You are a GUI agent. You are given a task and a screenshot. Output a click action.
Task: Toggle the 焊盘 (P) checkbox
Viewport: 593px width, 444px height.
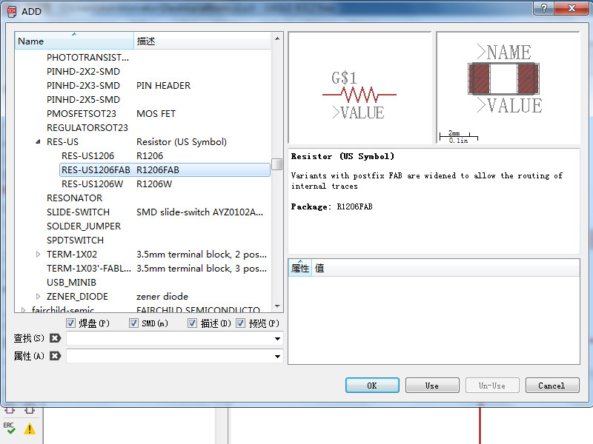70,323
